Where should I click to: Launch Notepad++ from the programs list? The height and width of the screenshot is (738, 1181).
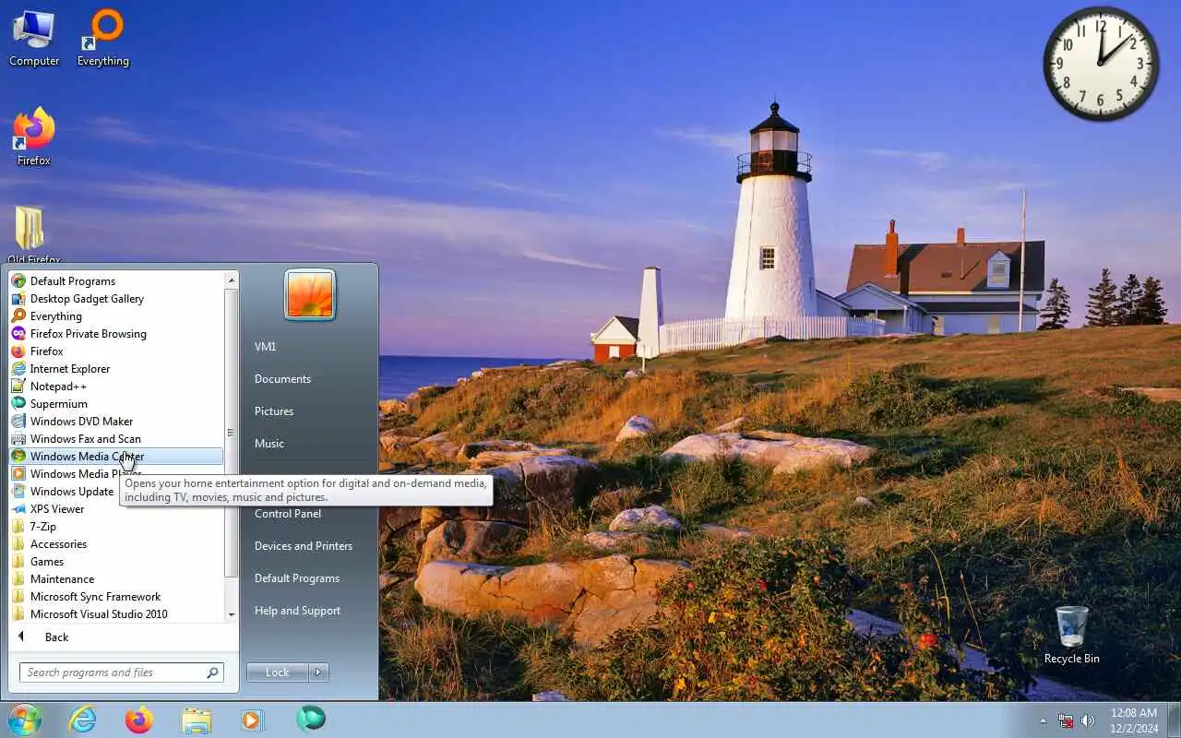[116, 387]
